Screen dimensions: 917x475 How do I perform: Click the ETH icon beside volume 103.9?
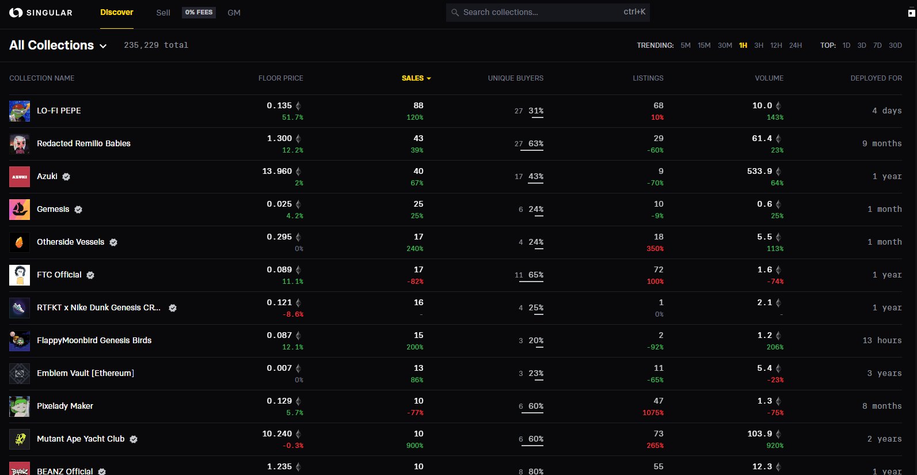778,434
